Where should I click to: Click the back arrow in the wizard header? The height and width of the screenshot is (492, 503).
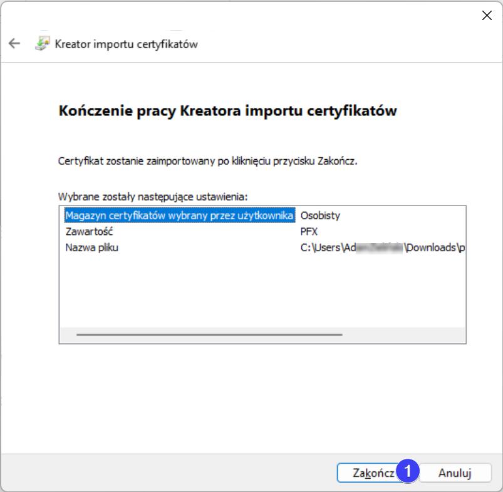click(14, 44)
